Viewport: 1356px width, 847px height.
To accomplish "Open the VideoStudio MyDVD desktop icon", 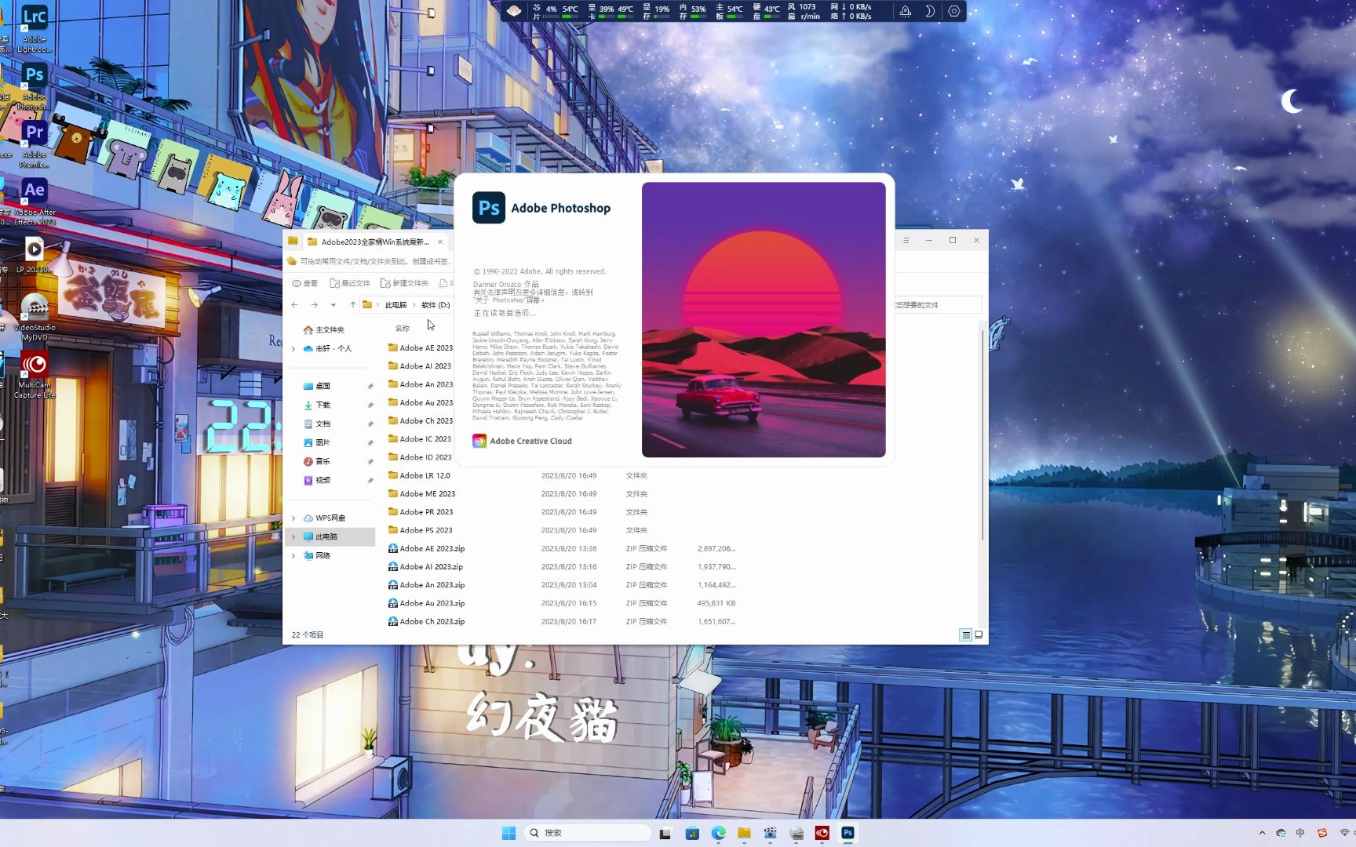I will (35, 315).
